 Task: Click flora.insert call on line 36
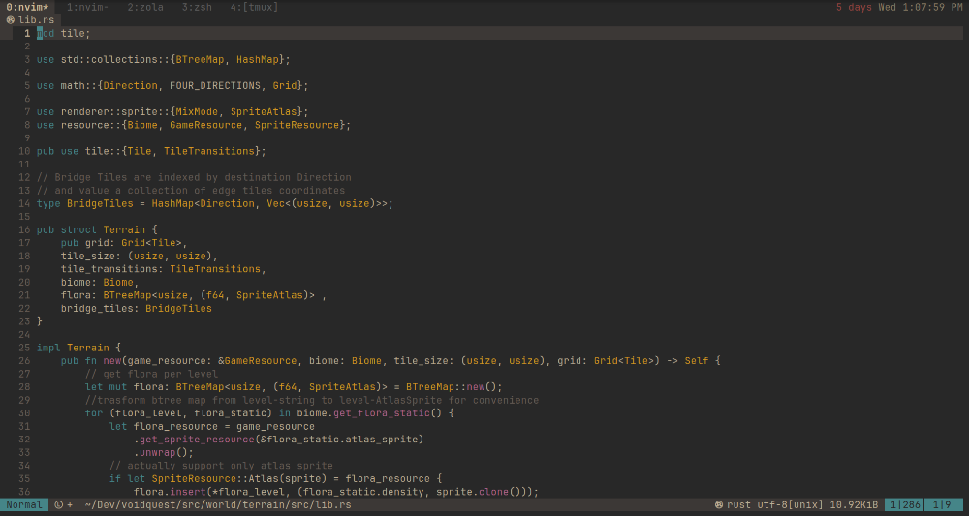click(x=170, y=492)
